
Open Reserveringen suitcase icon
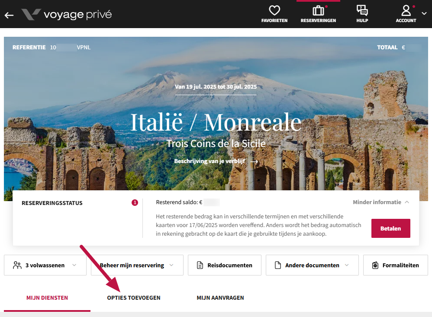click(318, 11)
